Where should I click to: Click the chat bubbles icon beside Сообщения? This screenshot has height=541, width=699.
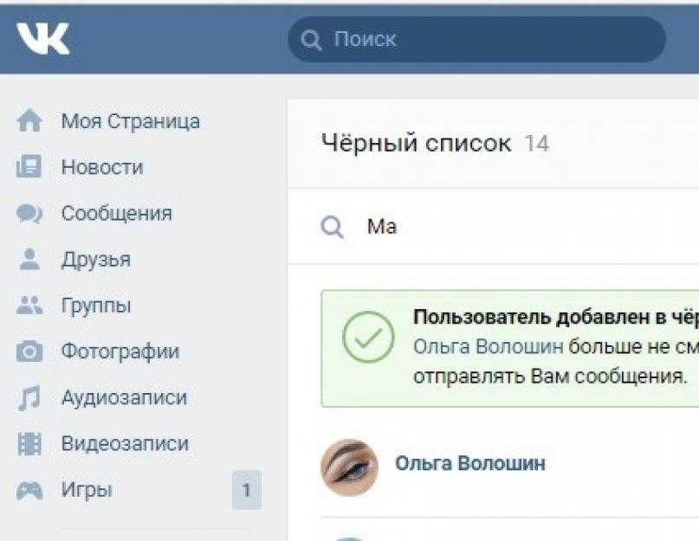coord(29,213)
